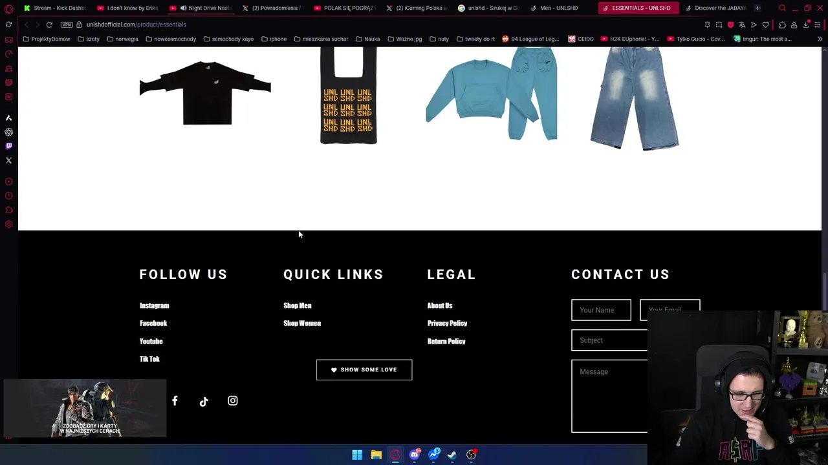828x465 pixels.
Task: Click the Instagram text link in footer
Action: point(154,305)
